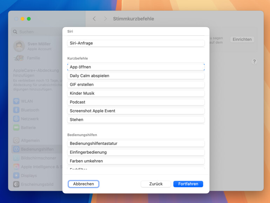Viewport: 270px width, 203px height.
Task: Open Bluetooth settings icon in sidebar
Action: (16, 110)
